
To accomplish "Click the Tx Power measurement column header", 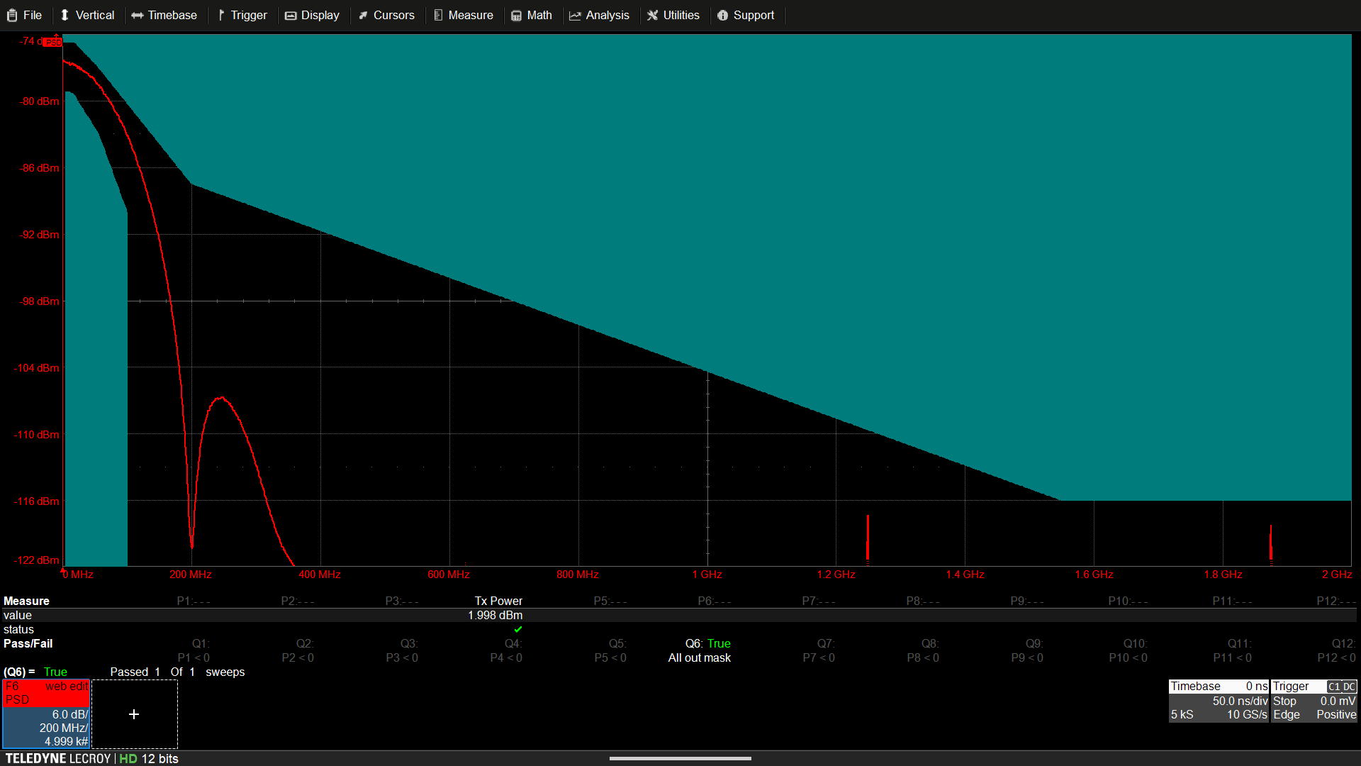I will click(x=498, y=601).
